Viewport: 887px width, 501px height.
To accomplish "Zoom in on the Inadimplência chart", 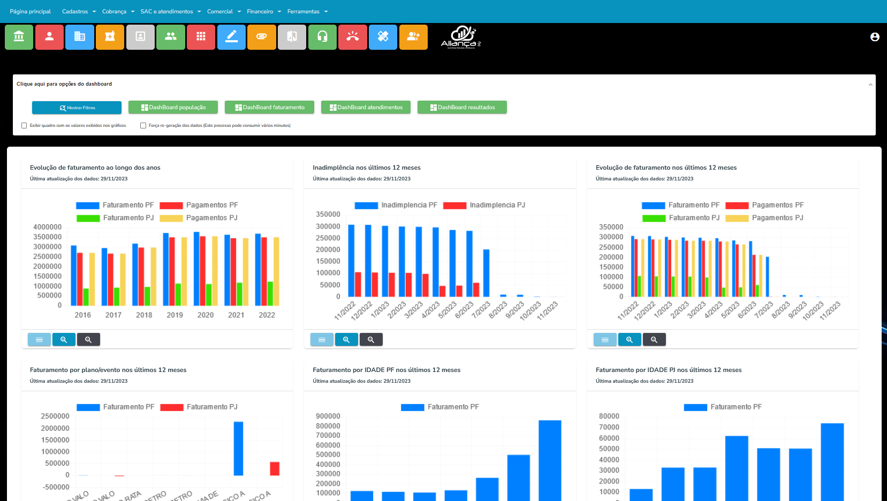I will [346, 340].
